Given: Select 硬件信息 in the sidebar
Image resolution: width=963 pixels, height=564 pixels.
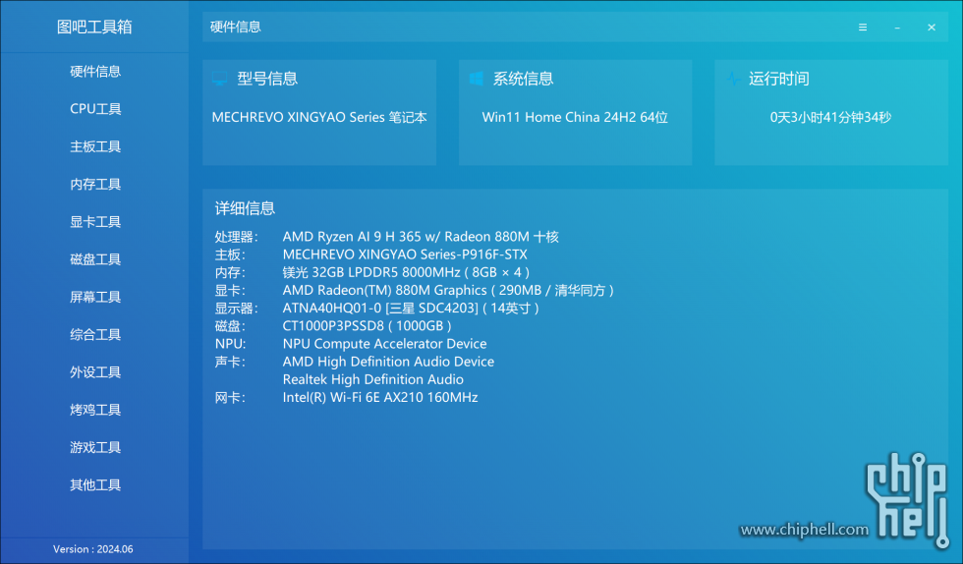Looking at the screenshot, I should [x=95, y=72].
